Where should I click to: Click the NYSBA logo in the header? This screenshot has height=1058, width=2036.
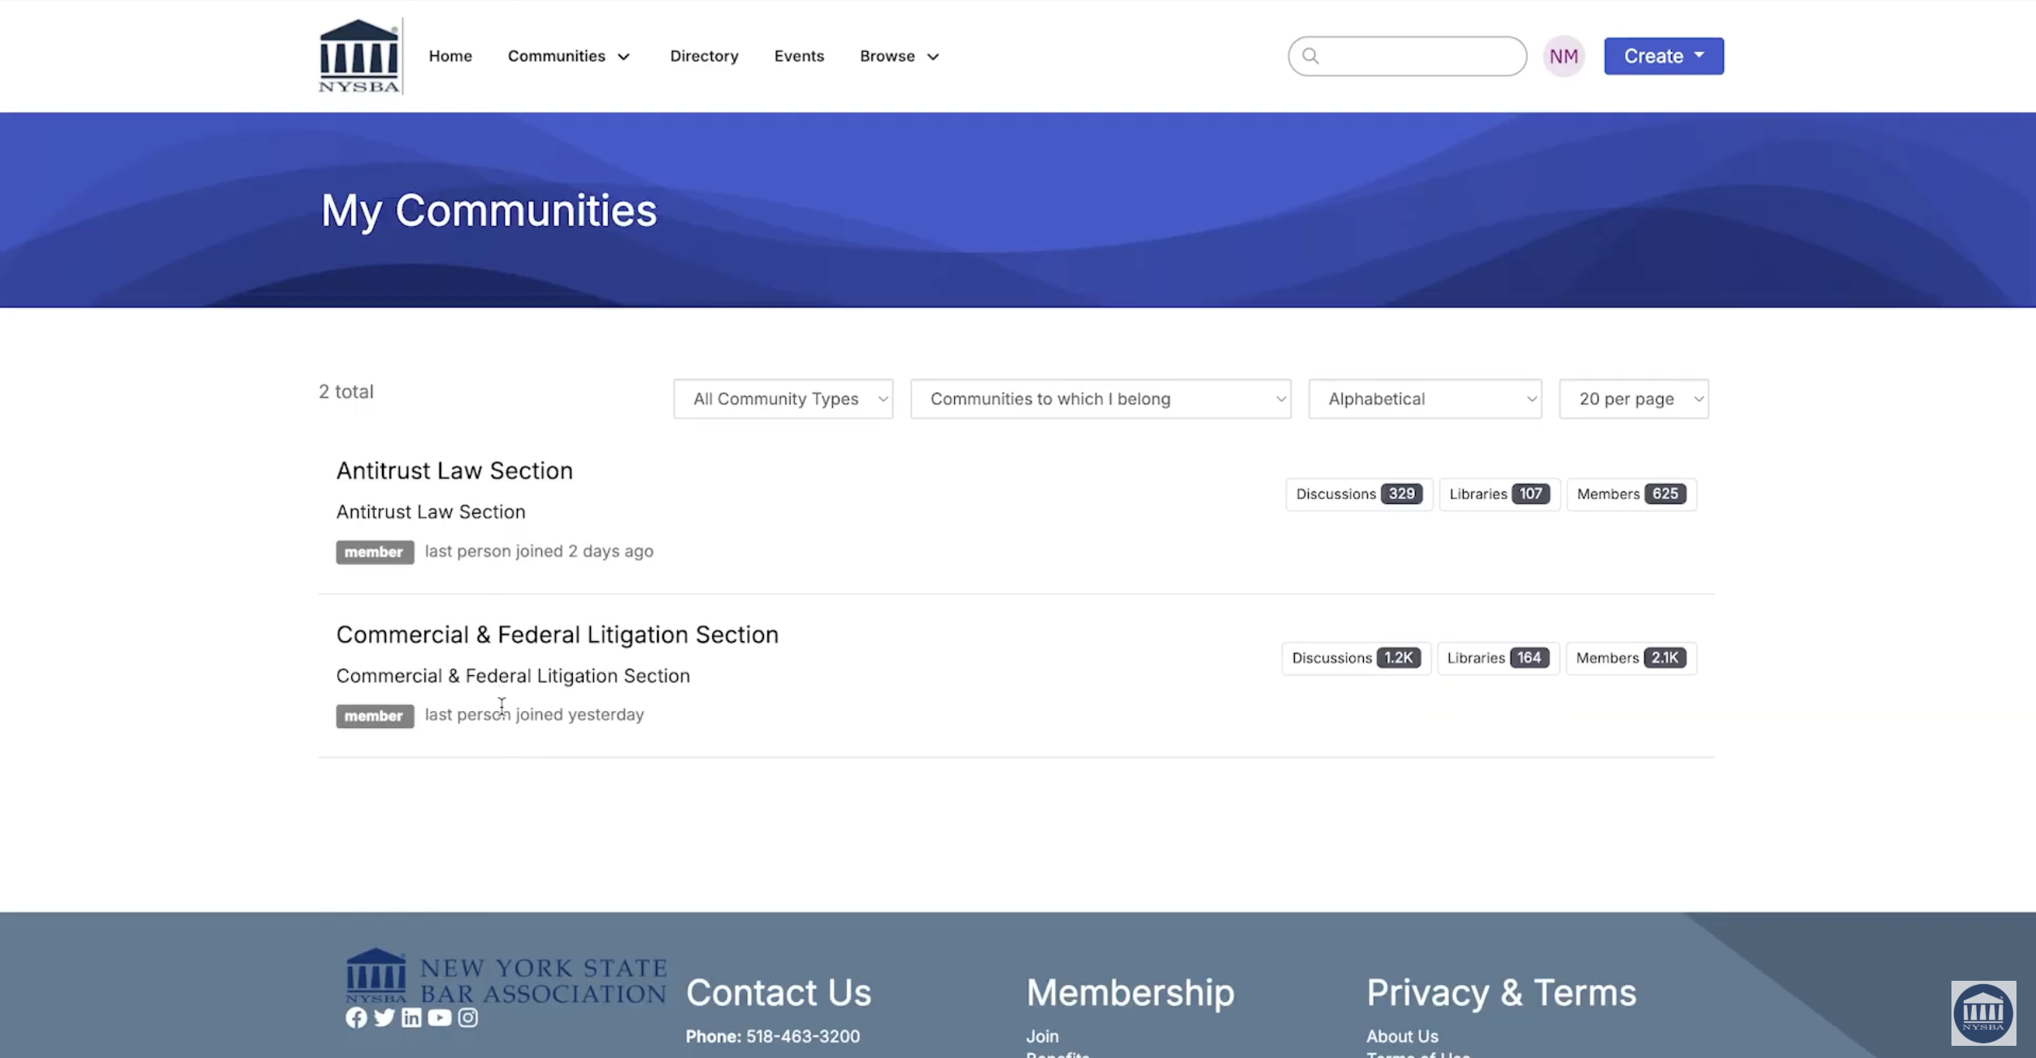(358, 54)
